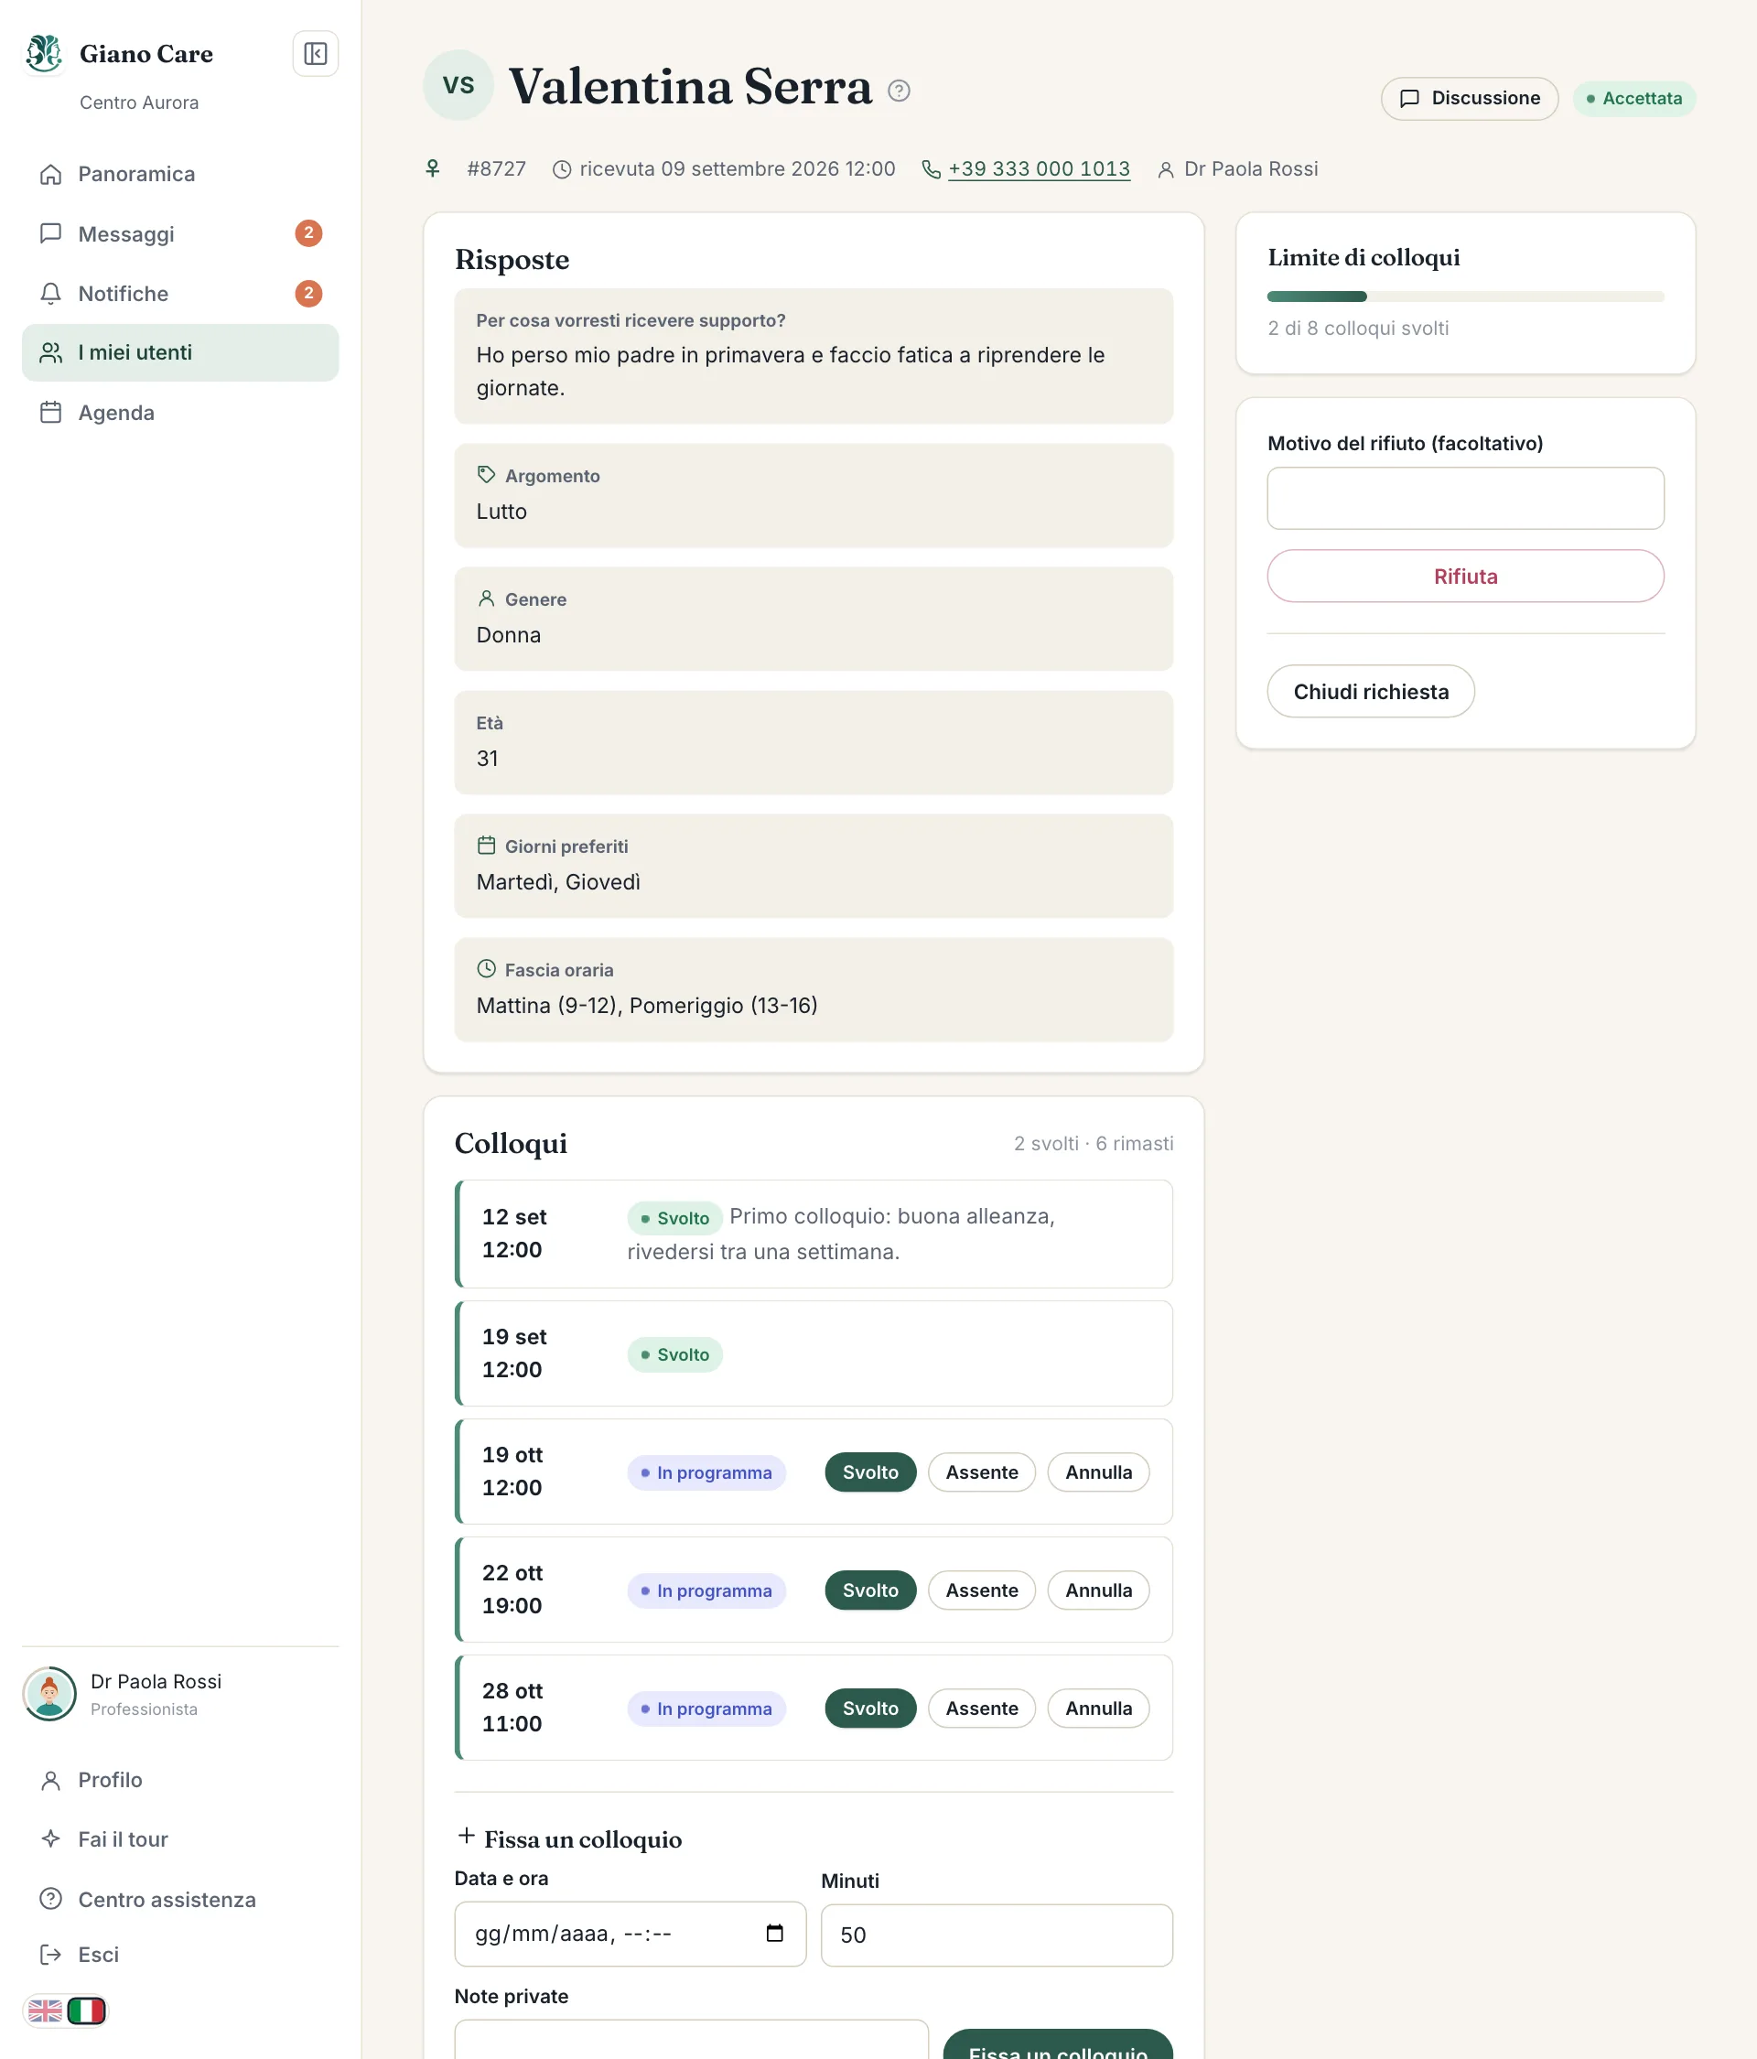Click the Minuti field showing 50
The width and height of the screenshot is (1757, 2059).
[x=997, y=1935]
